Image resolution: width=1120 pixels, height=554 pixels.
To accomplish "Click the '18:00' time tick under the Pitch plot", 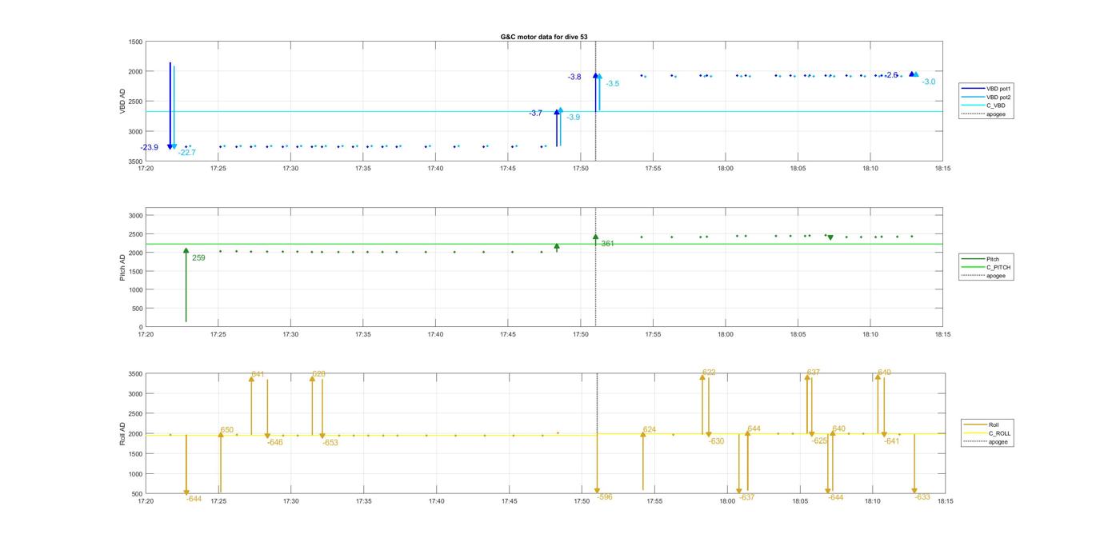I will 726,335.
